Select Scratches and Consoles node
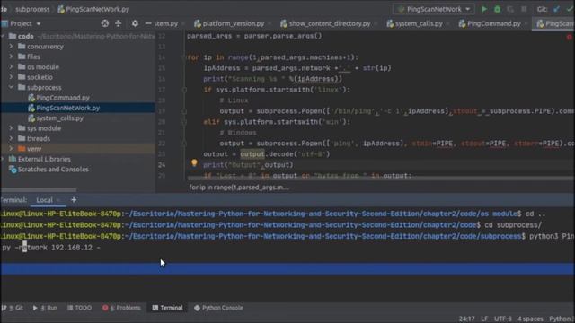Image resolution: width=575 pixels, height=323 pixels. click(x=53, y=170)
